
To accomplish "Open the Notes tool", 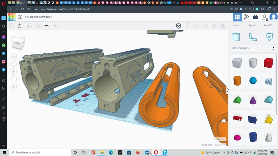I will [269, 37].
